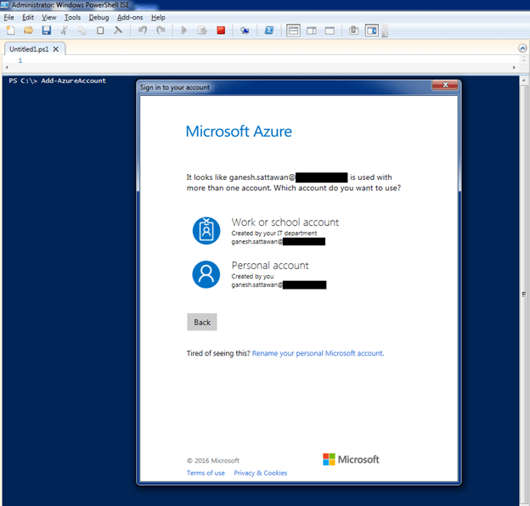Paste with the clipboard toolbar icon
Screen dimensions: 530x506
point(100,31)
